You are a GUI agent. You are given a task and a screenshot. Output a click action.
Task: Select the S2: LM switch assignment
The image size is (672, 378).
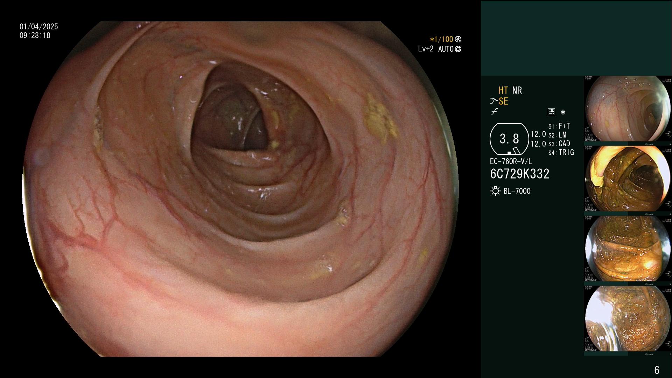[x=557, y=135]
